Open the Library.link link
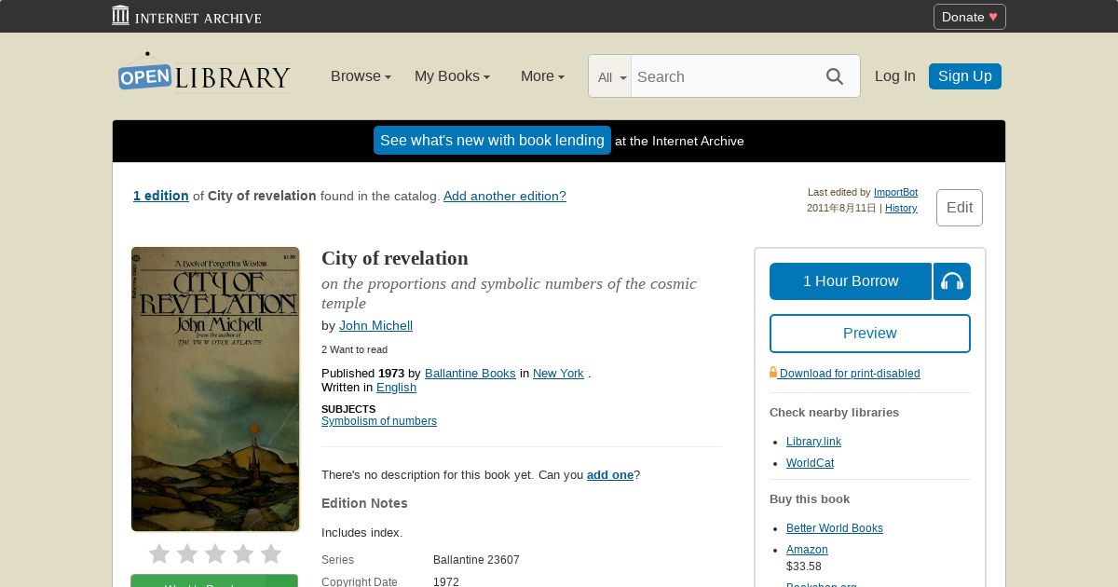The height and width of the screenshot is (587, 1118). [813, 442]
